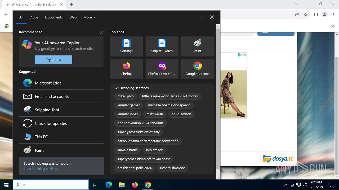Open the Firefox Private Browsing tile
Viewport: 339px width, 190px height.
tap(162, 69)
